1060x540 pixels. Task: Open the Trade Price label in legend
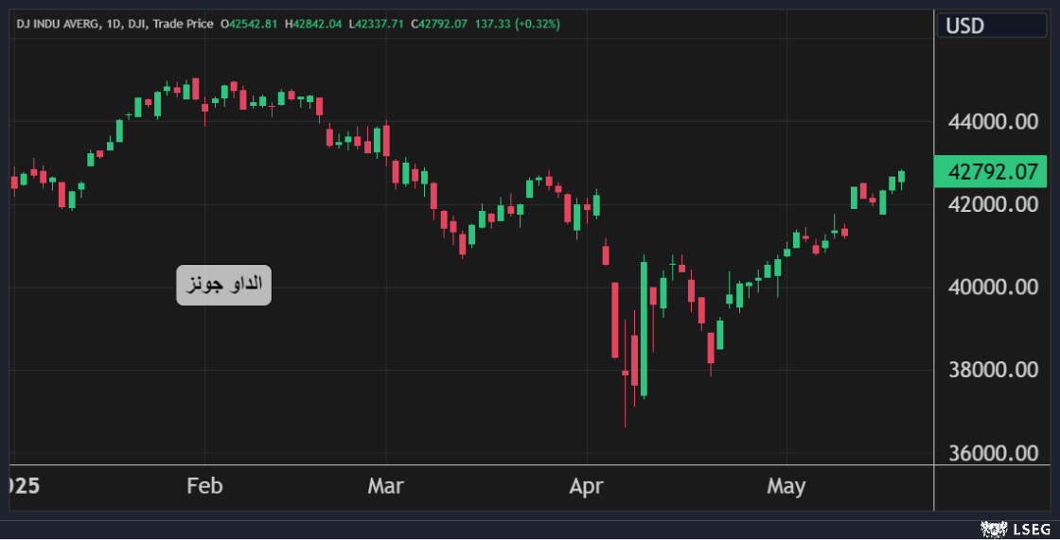(x=185, y=24)
